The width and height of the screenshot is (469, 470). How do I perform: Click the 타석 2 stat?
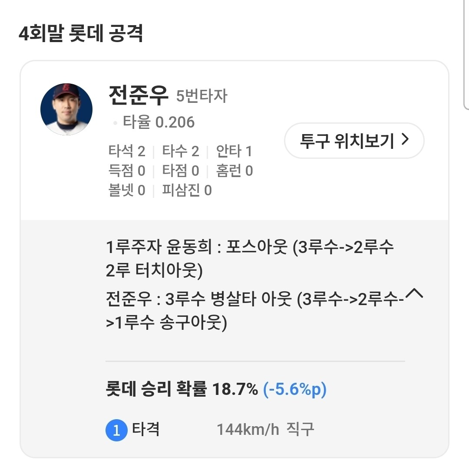pyautogui.click(x=127, y=151)
